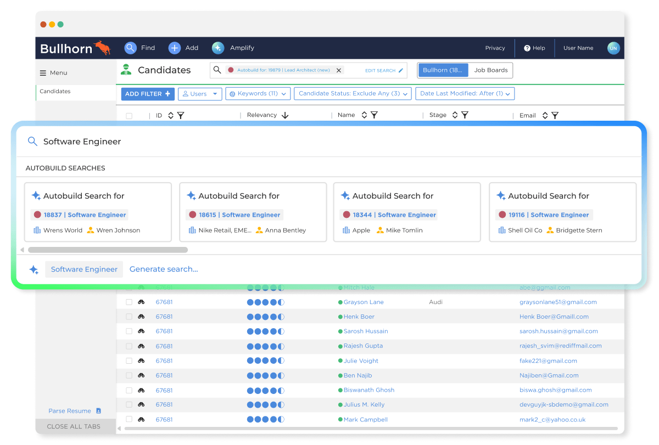Image resolution: width=659 pixels, height=445 pixels.
Task: Sort by the ID column arrows
Action: click(x=171, y=115)
